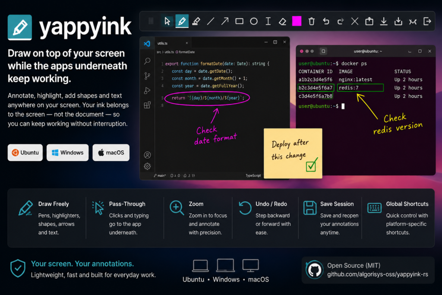Click the Pass-Through cursor icon
The height and width of the screenshot is (295, 442).
coord(98,208)
